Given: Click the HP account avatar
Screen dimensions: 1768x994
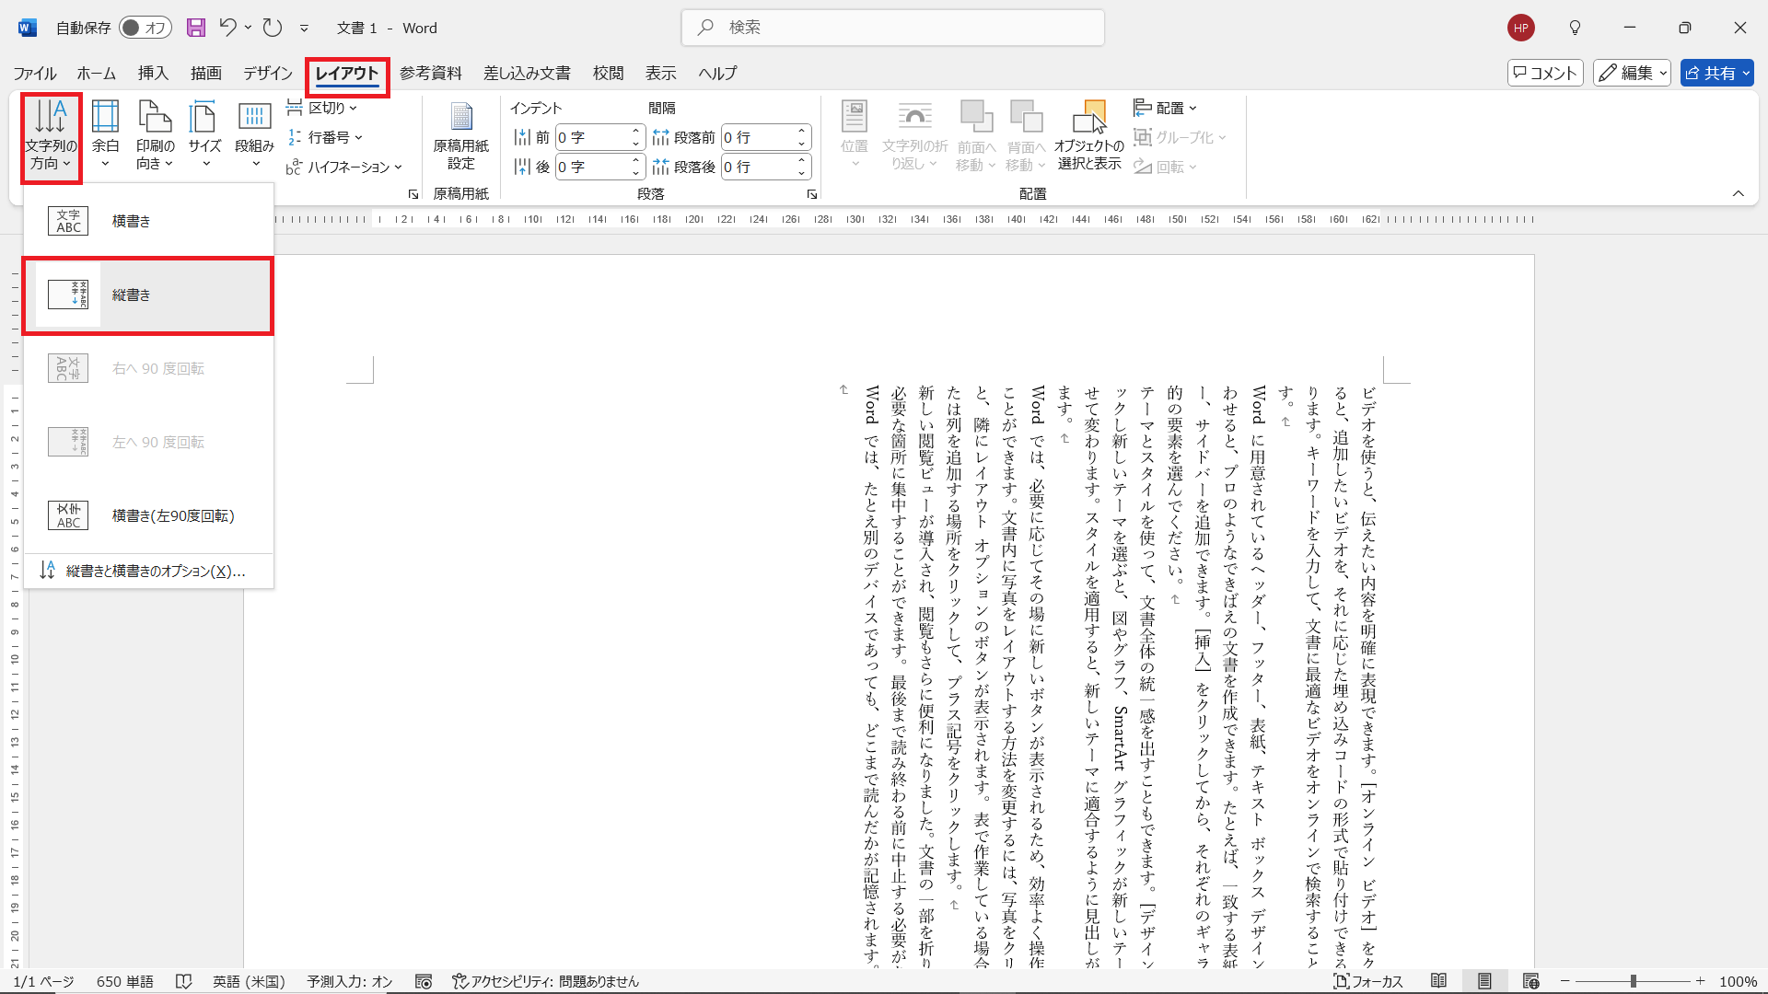Looking at the screenshot, I should coord(1521,28).
